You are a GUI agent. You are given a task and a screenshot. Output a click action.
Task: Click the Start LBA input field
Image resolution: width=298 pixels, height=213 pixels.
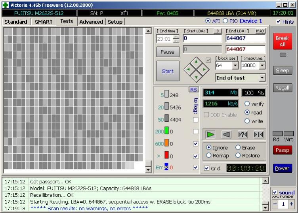pos(202,38)
